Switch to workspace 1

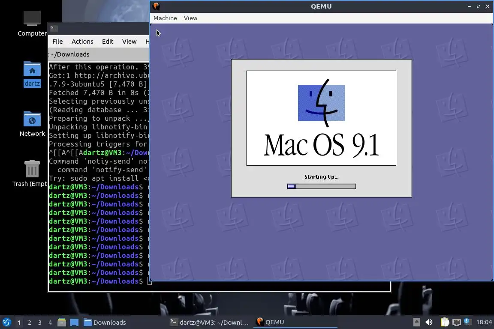pos(19,323)
